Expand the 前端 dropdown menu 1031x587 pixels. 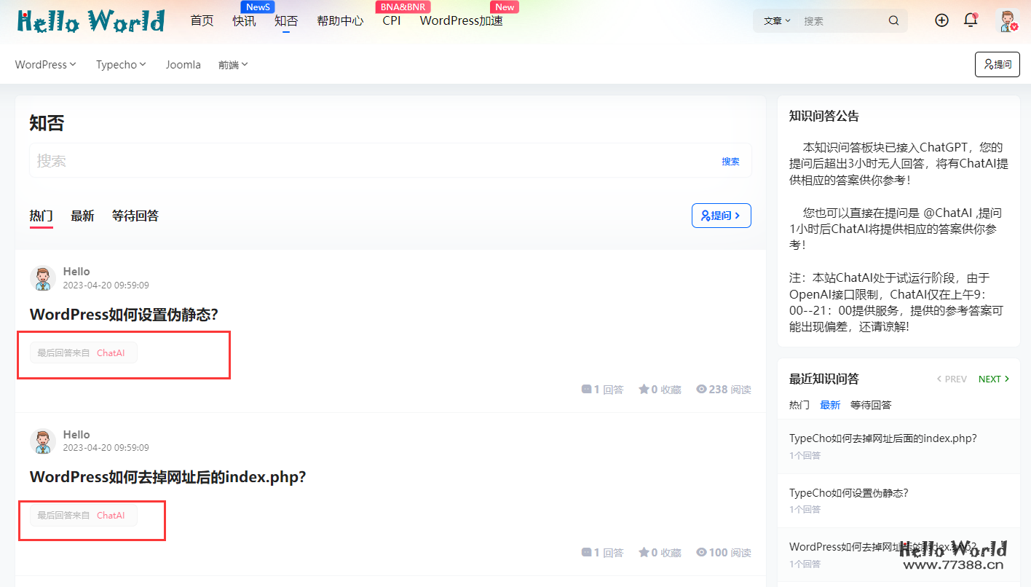pos(232,64)
